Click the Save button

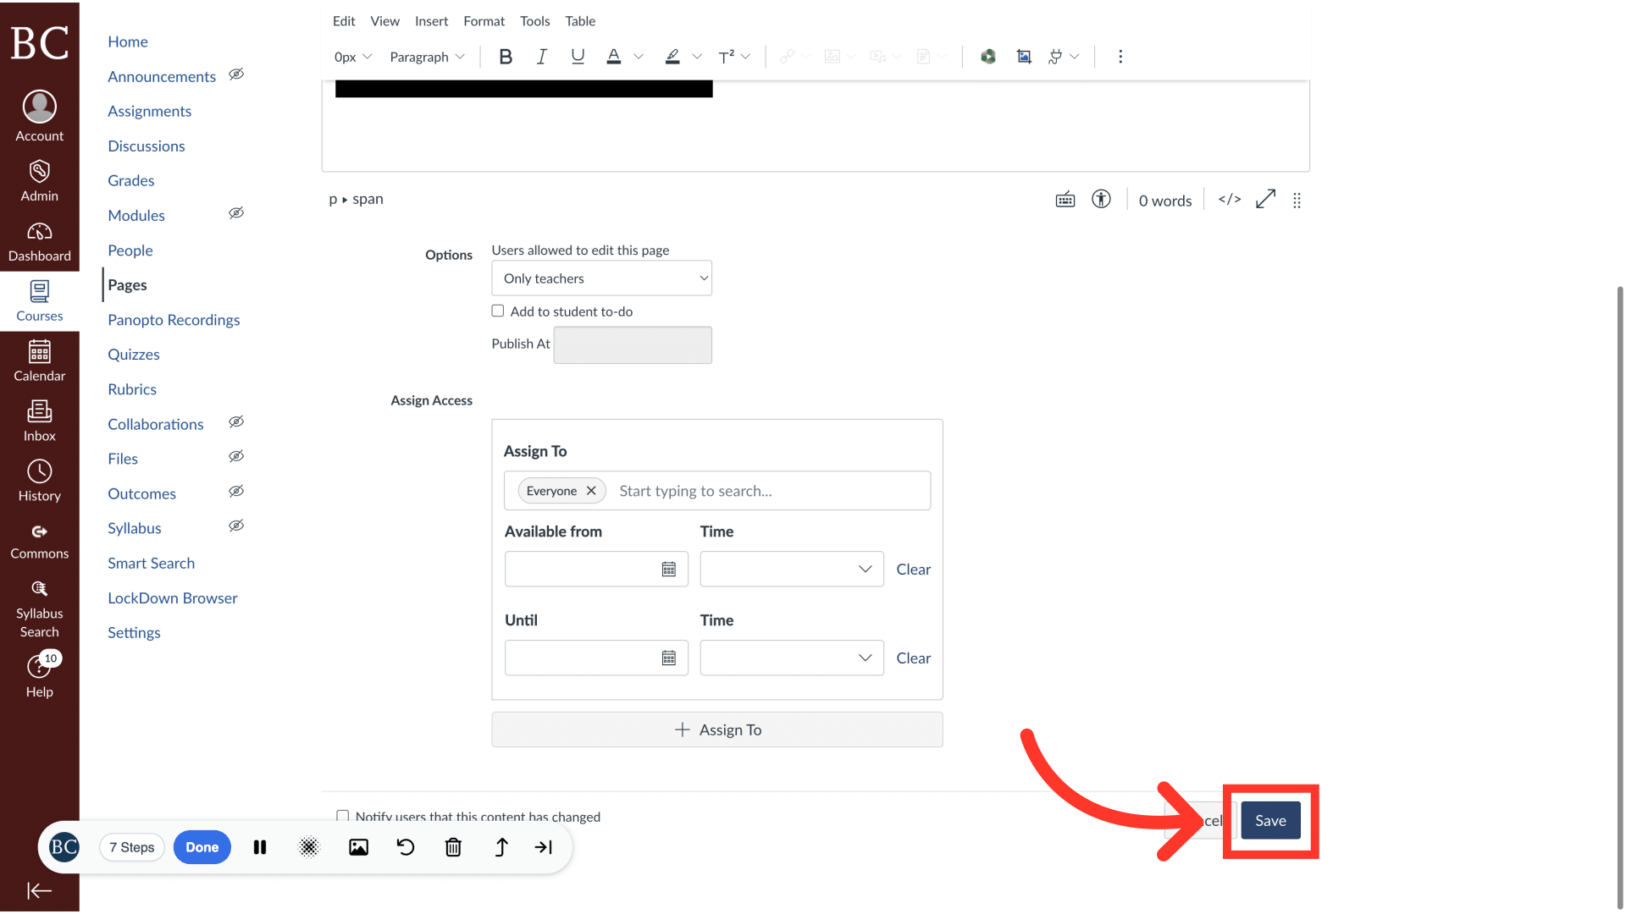coord(1270,820)
